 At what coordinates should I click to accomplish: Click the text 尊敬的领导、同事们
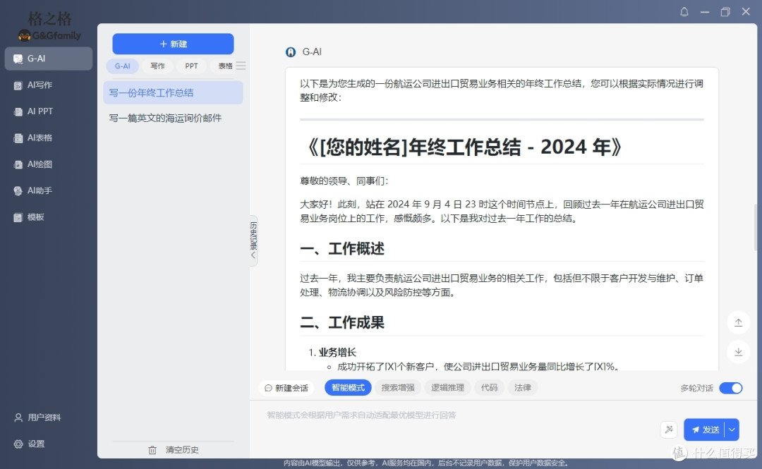click(344, 181)
